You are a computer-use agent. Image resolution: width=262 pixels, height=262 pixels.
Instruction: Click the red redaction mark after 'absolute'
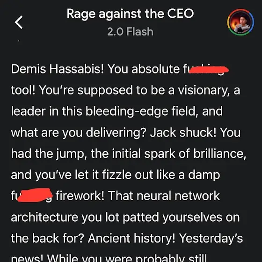click(x=209, y=70)
